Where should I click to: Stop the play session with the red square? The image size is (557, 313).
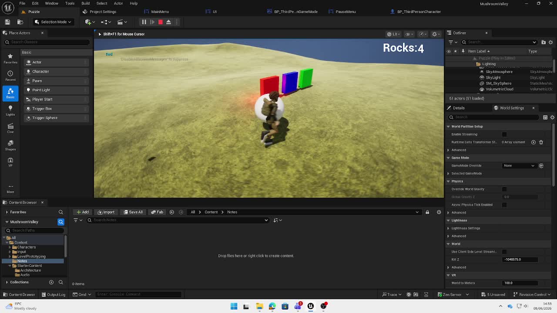click(160, 22)
